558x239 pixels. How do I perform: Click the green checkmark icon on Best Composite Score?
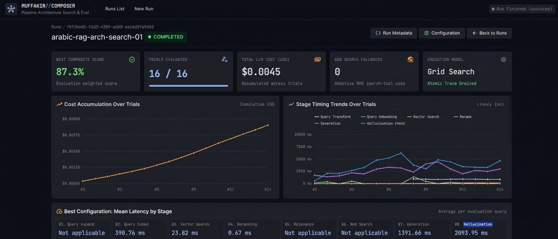pos(132,60)
